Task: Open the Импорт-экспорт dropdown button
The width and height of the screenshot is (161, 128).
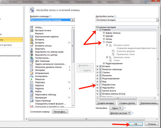Action: click(x=120, y=113)
